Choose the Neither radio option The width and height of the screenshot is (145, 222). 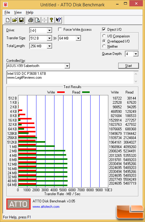point(104,46)
